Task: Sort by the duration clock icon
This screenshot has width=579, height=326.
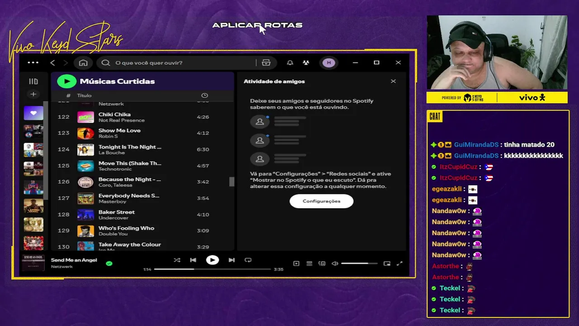Action: [x=204, y=95]
